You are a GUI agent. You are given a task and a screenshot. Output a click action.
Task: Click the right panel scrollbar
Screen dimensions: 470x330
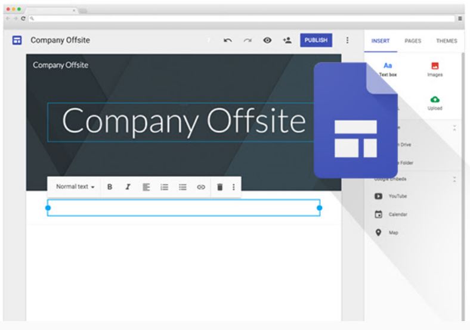coord(462,186)
